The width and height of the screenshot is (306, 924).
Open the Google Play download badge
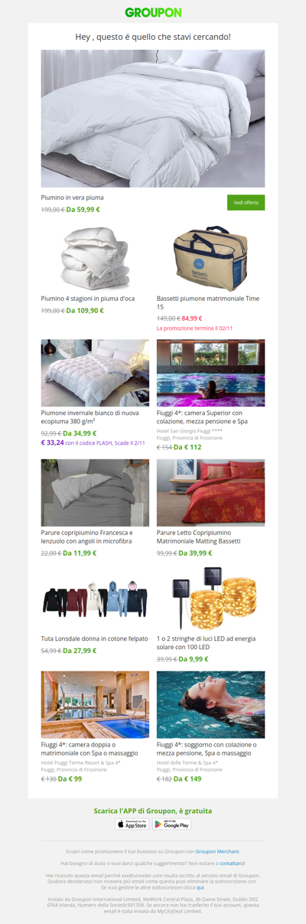171,824
